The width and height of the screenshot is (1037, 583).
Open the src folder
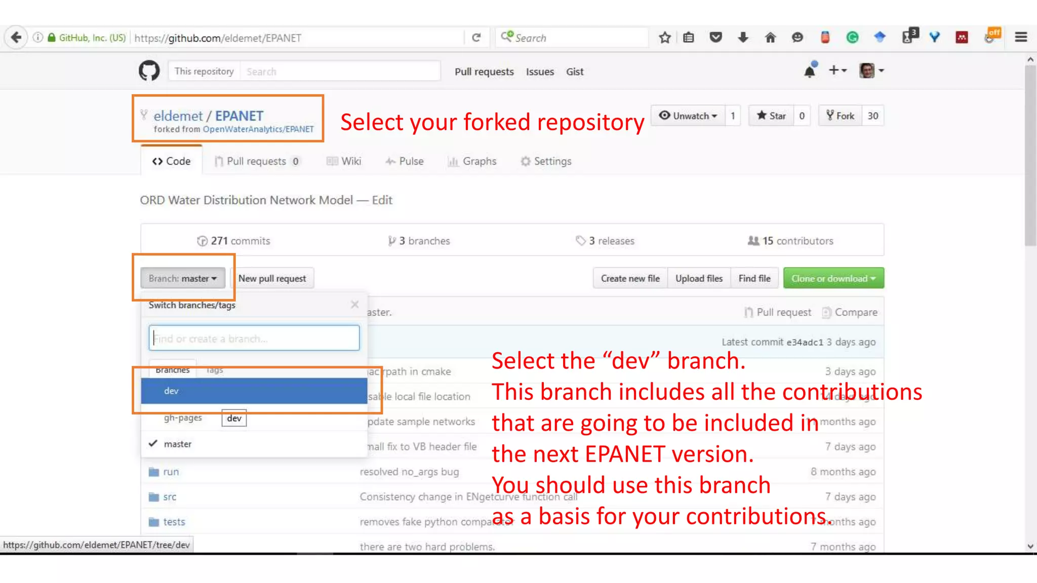tap(170, 497)
